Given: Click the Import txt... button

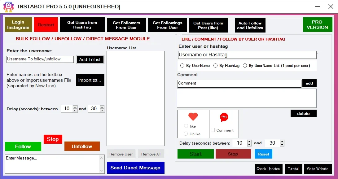Looking at the screenshot, I should point(90,80).
